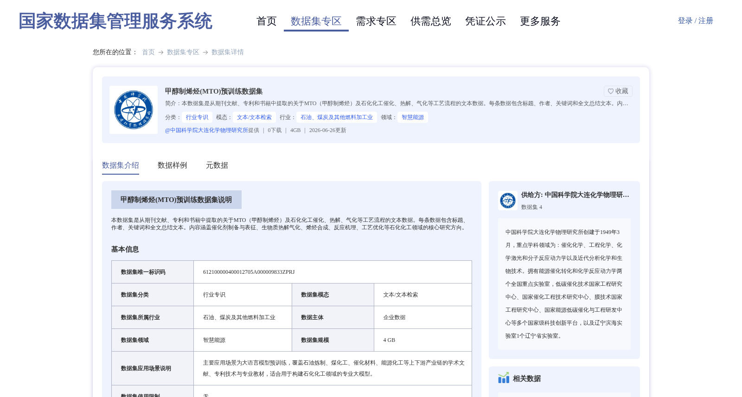Click the 数据集详情 breadcrumb item
Screen dimensions: 742x397
(228, 52)
